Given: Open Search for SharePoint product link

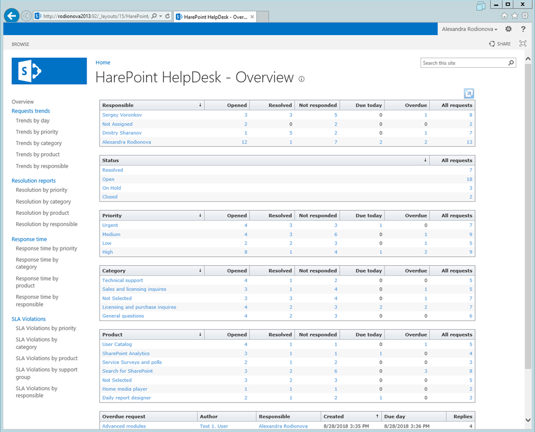Looking at the screenshot, I should point(128,371).
